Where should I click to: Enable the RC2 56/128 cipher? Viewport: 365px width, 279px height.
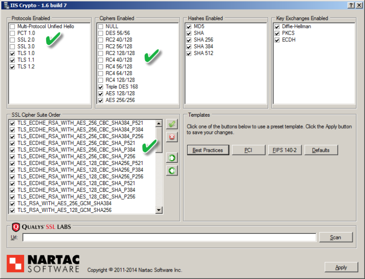pyautogui.click(x=100, y=47)
